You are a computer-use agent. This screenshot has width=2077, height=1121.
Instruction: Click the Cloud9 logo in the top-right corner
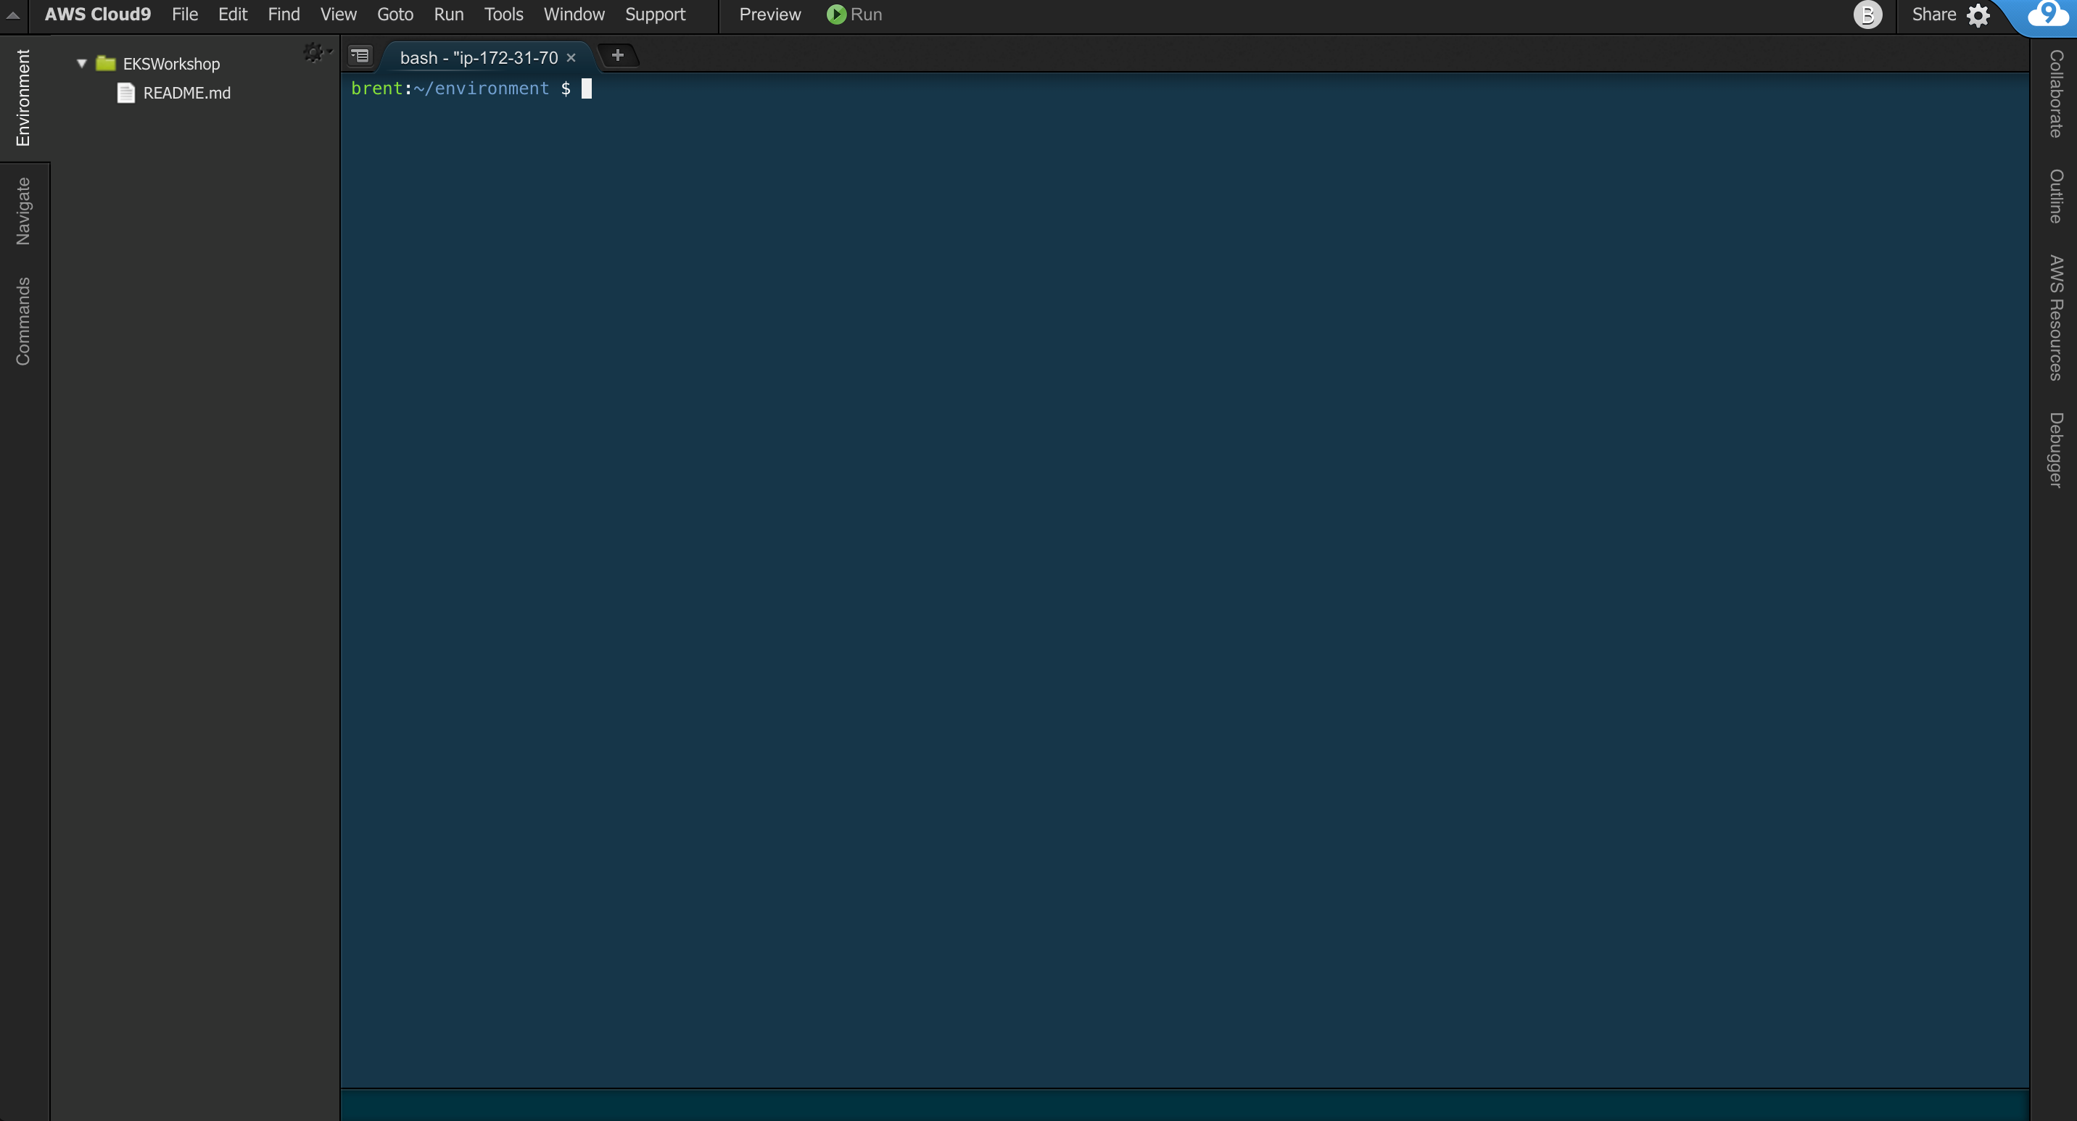coord(2049,15)
